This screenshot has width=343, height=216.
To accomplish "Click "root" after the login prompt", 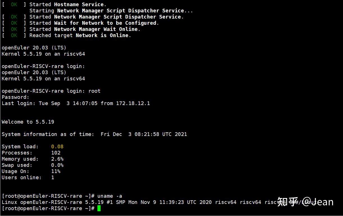I will 94,91.
